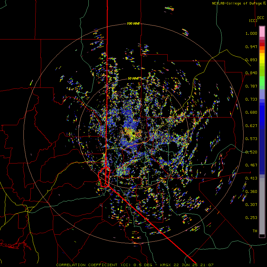Image resolution: width=267 pixels, height=267 pixels.
Task: Click the 0.573 legend value
Action: pos(251,139)
